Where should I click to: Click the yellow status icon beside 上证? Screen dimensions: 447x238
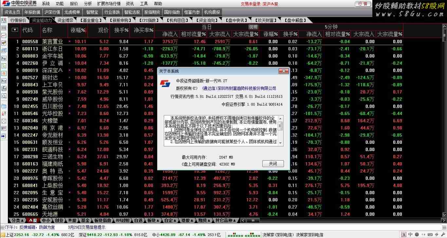pos(3,235)
